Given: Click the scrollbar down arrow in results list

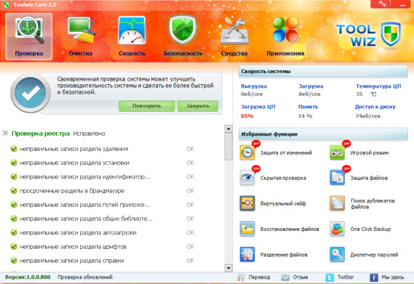Looking at the screenshot, I should tap(228, 268).
